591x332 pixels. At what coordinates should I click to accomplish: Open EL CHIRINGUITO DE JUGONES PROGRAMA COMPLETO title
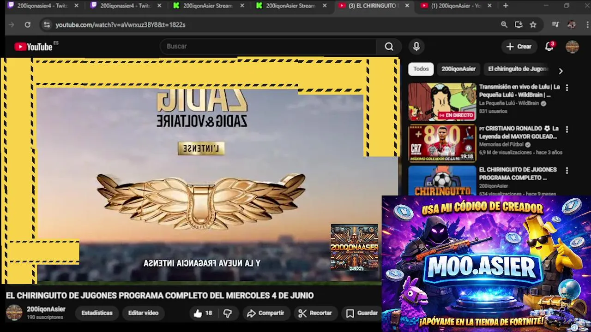[518, 174]
